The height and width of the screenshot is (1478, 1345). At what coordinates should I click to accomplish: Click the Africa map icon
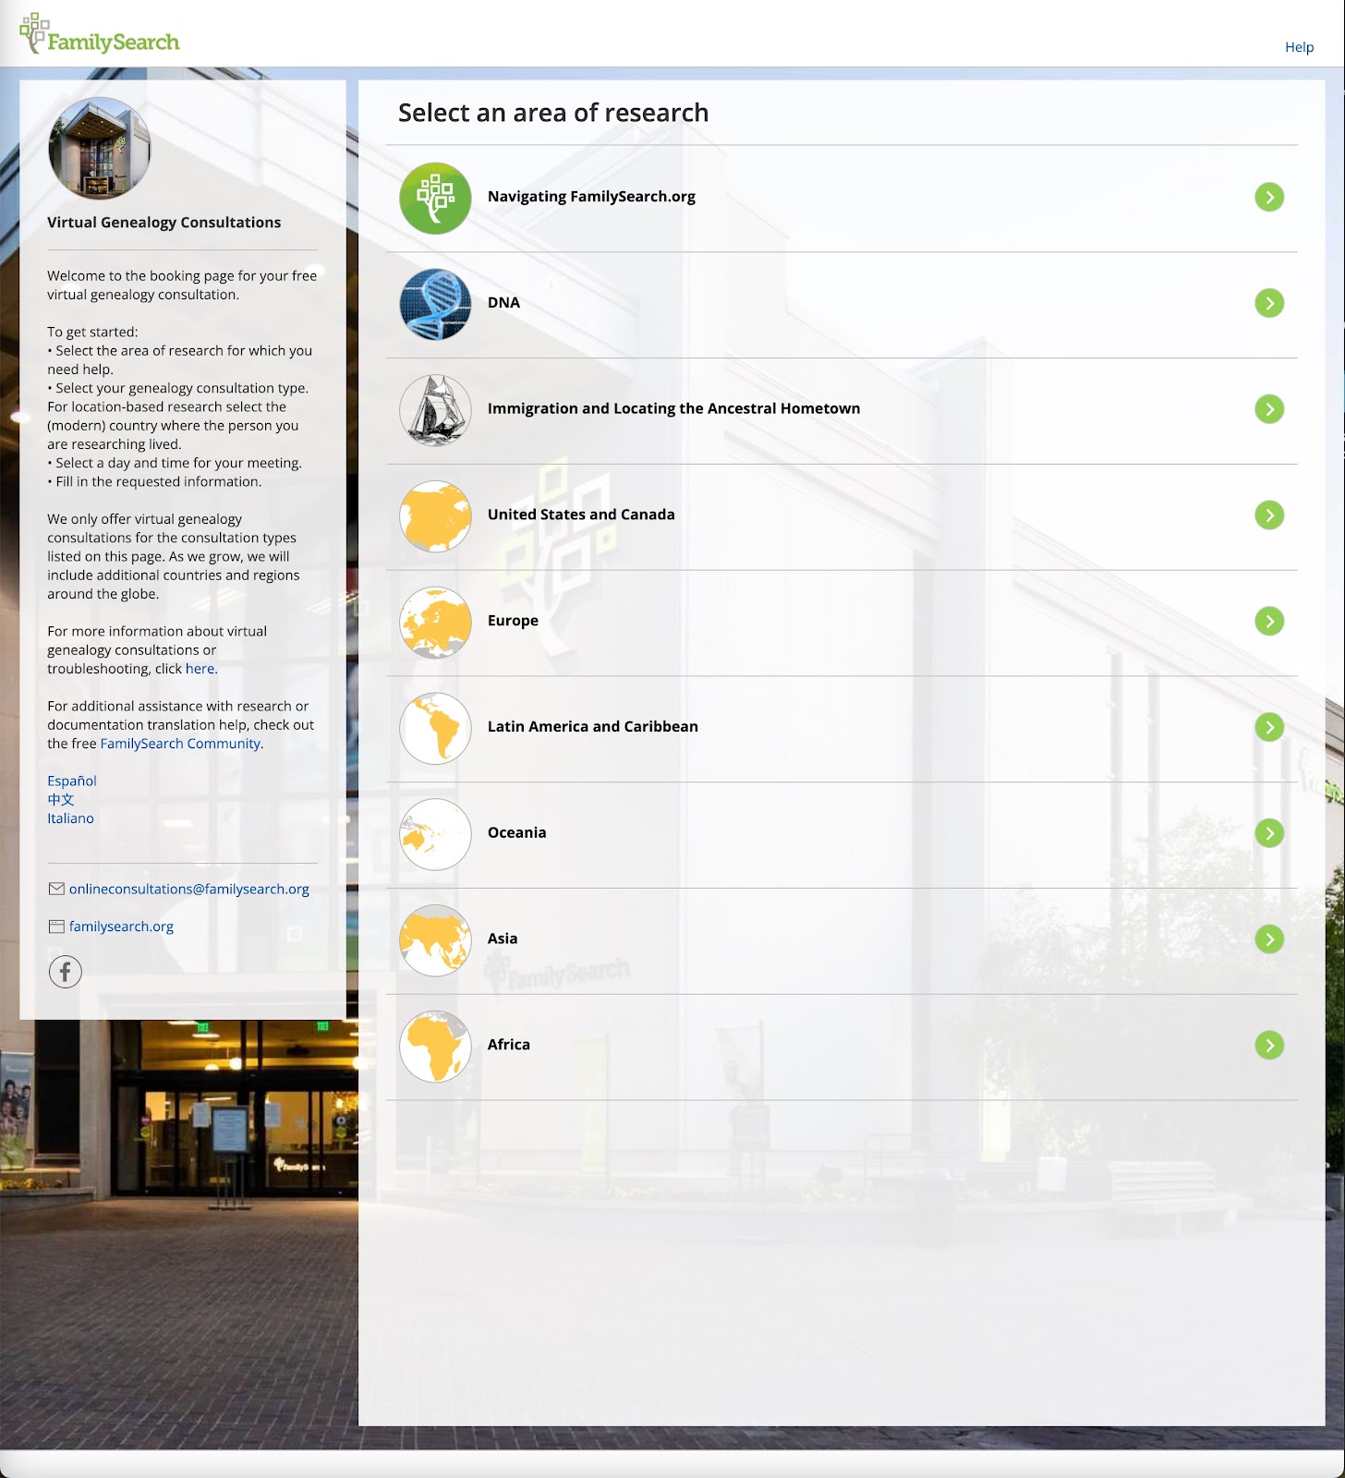pos(435,1046)
